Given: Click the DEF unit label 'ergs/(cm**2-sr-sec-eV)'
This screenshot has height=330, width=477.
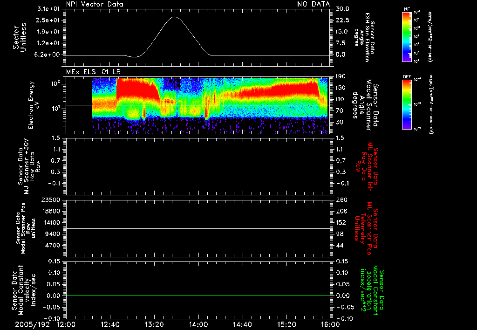Looking at the screenshot, I should tap(431, 104).
